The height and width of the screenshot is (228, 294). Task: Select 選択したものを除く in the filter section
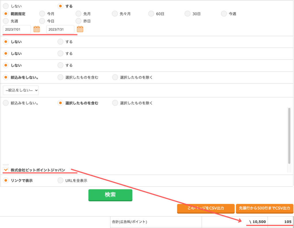click(115, 77)
